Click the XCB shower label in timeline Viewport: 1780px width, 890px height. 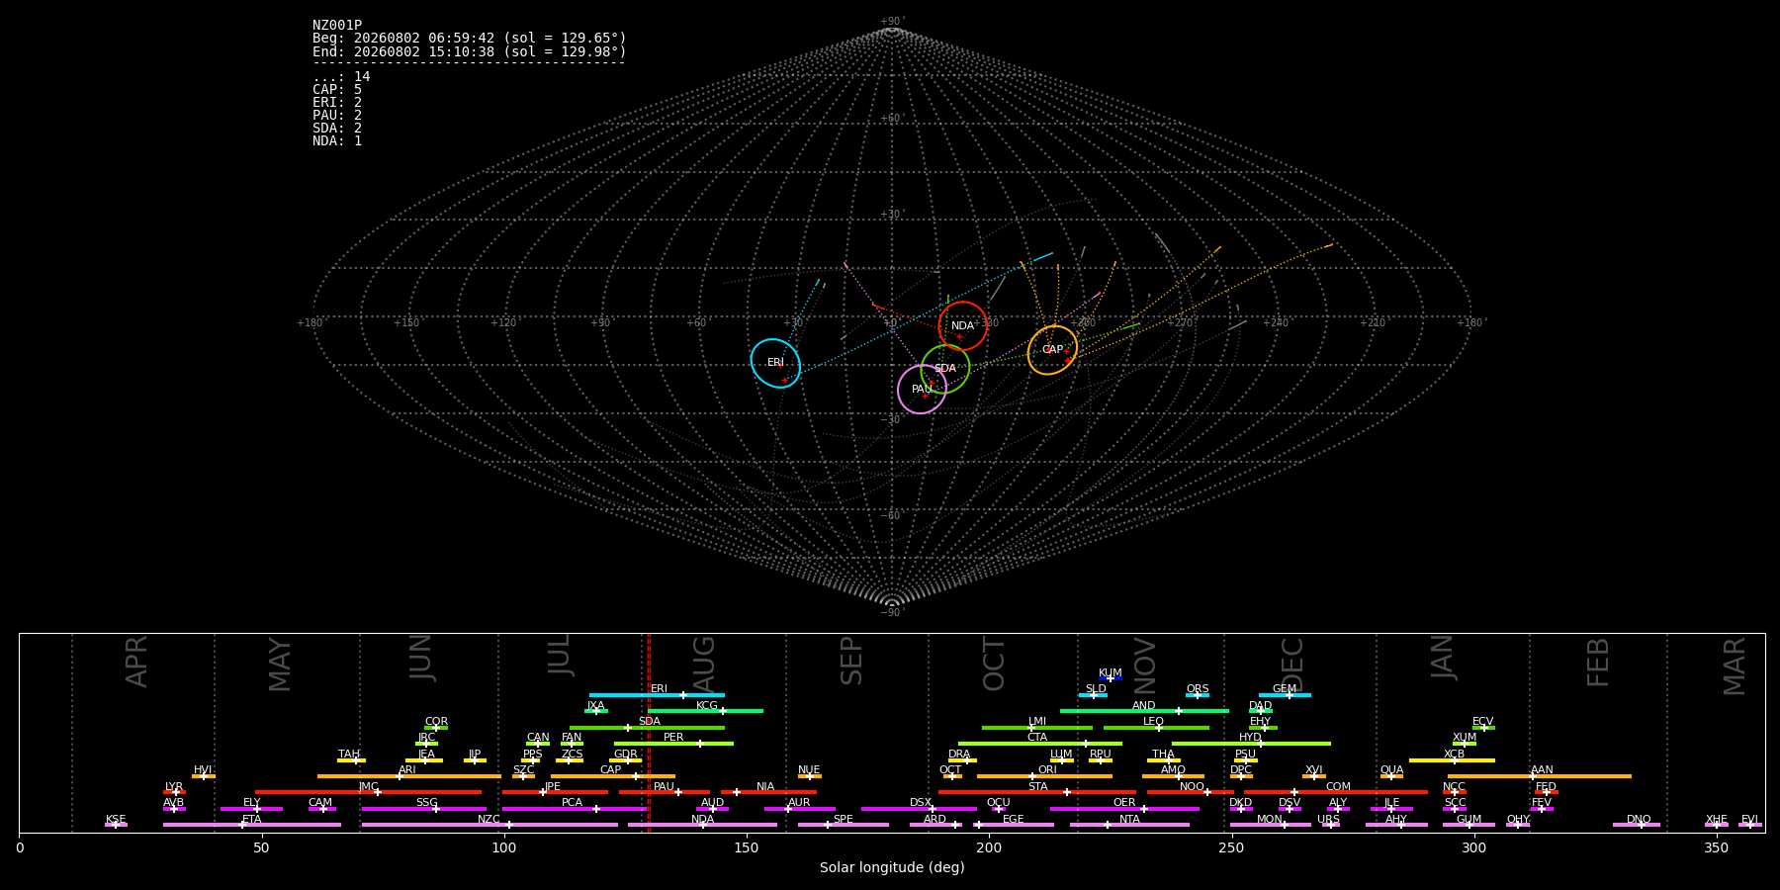pyautogui.click(x=1455, y=755)
